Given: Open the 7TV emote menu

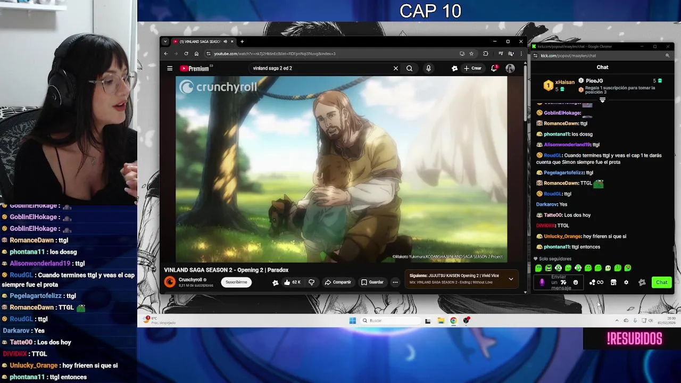Looking at the screenshot, I should (x=563, y=282).
